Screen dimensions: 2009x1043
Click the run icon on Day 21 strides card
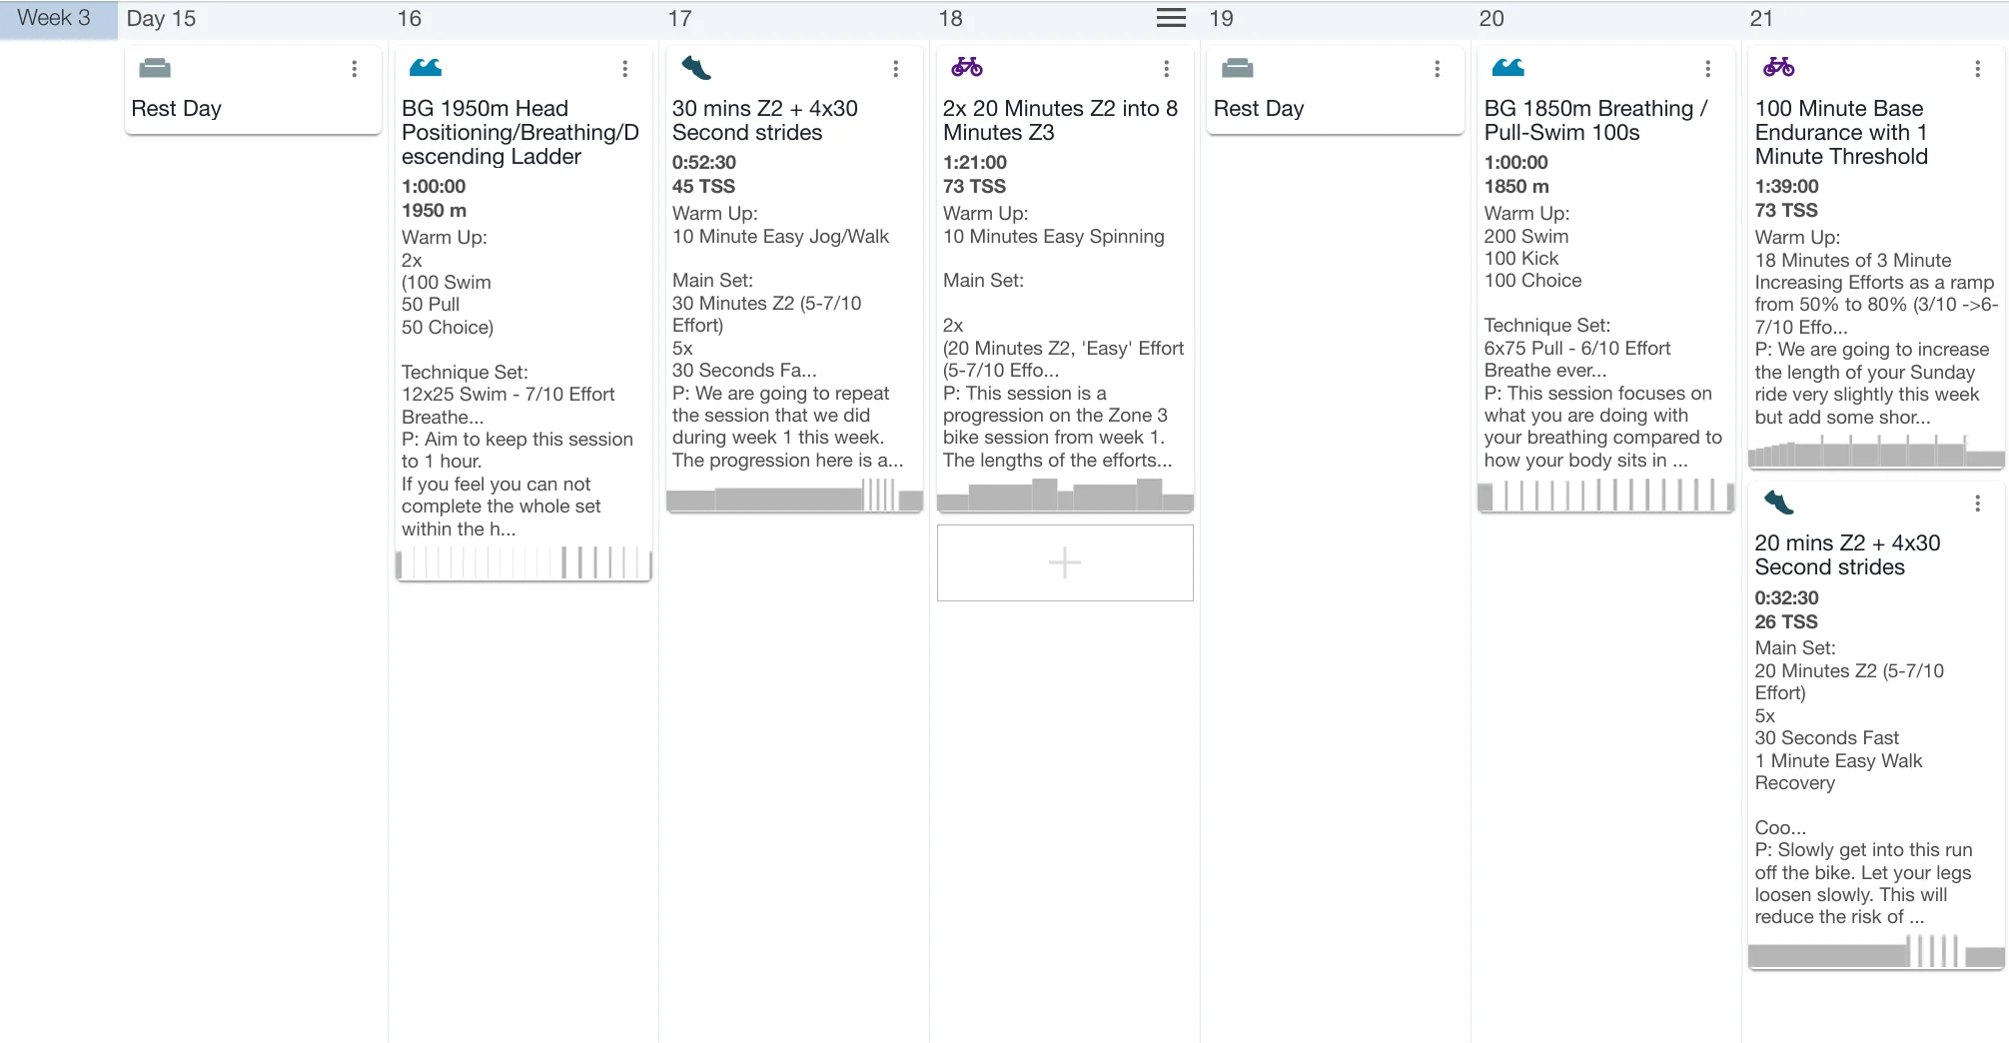point(1778,503)
